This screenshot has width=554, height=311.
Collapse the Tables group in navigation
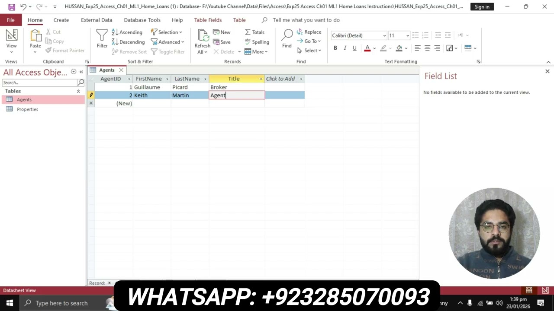78,91
